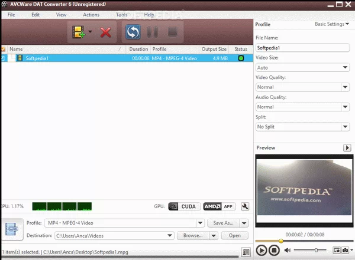Minimize the AVCWare DAT Converter window

point(331,6)
